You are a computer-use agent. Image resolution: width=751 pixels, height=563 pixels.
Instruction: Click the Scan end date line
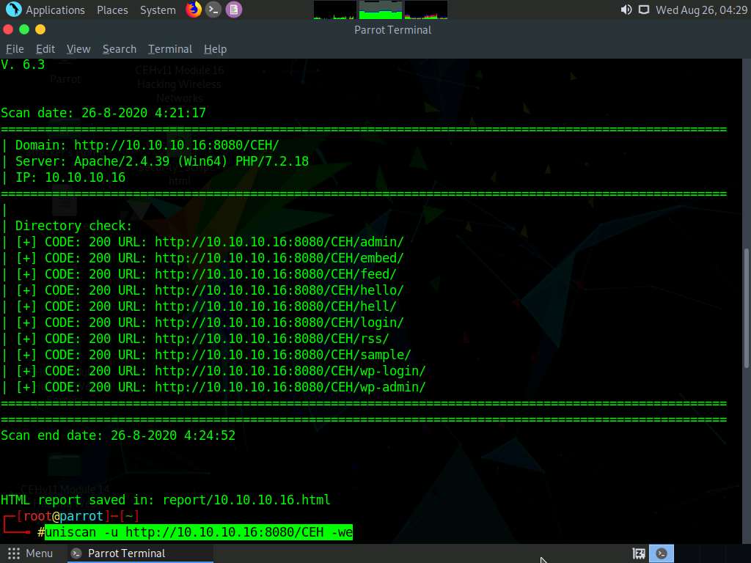pos(118,435)
